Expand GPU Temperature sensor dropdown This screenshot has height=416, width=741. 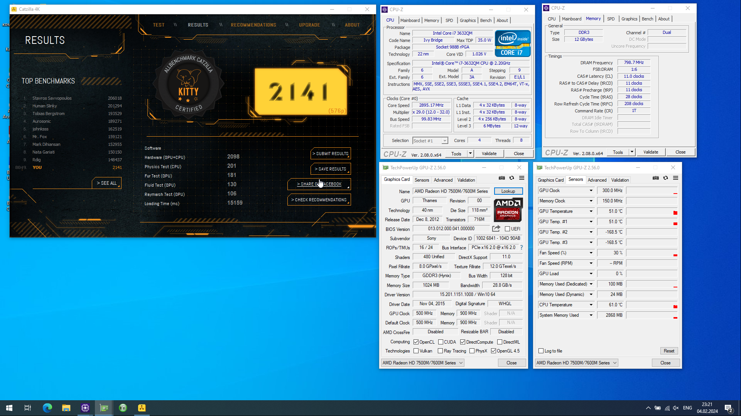591,211
